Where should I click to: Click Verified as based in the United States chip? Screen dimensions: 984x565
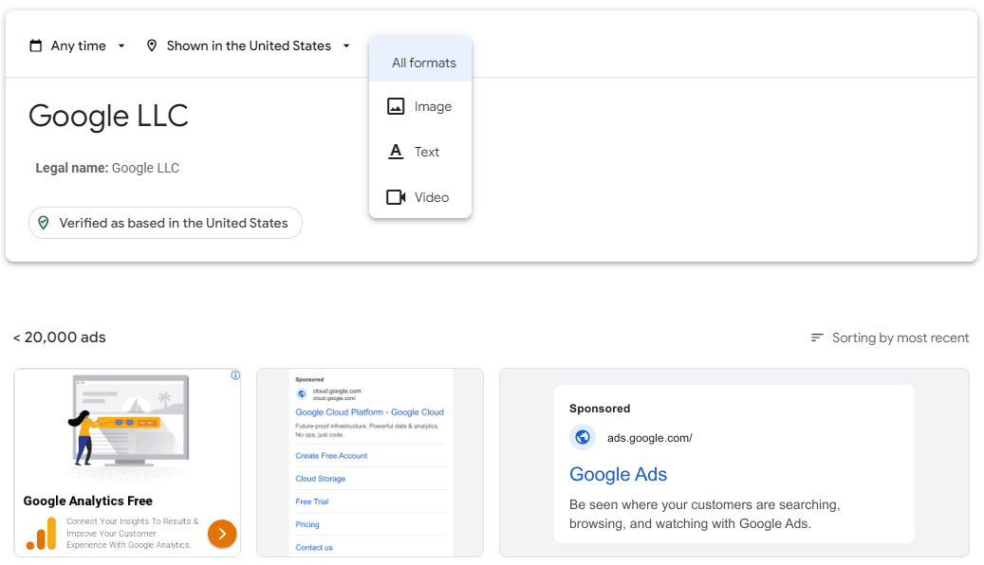pyautogui.click(x=165, y=223)
